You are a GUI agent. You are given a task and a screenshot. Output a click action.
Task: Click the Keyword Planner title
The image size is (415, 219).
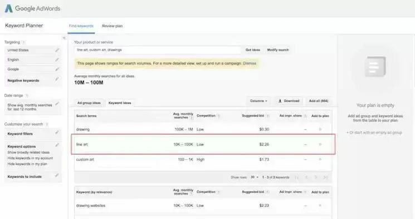coord(24,26)
